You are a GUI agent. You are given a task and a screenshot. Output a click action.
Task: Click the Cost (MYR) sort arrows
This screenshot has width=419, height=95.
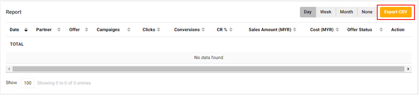(x=337, y=30)
